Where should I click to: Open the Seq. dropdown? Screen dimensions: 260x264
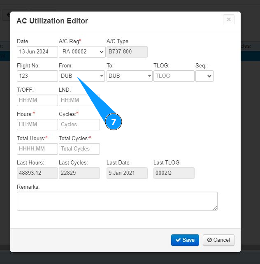204,76
